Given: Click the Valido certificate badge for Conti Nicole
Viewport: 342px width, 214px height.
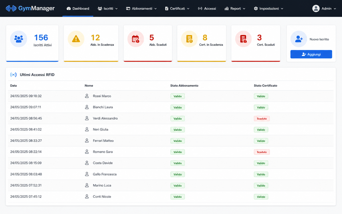Looking at the screenshot, I should click(261, 197).
